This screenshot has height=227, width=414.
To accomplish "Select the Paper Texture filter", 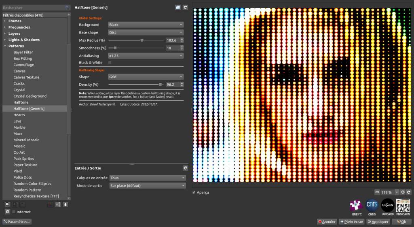I will [x=25, y=165].
